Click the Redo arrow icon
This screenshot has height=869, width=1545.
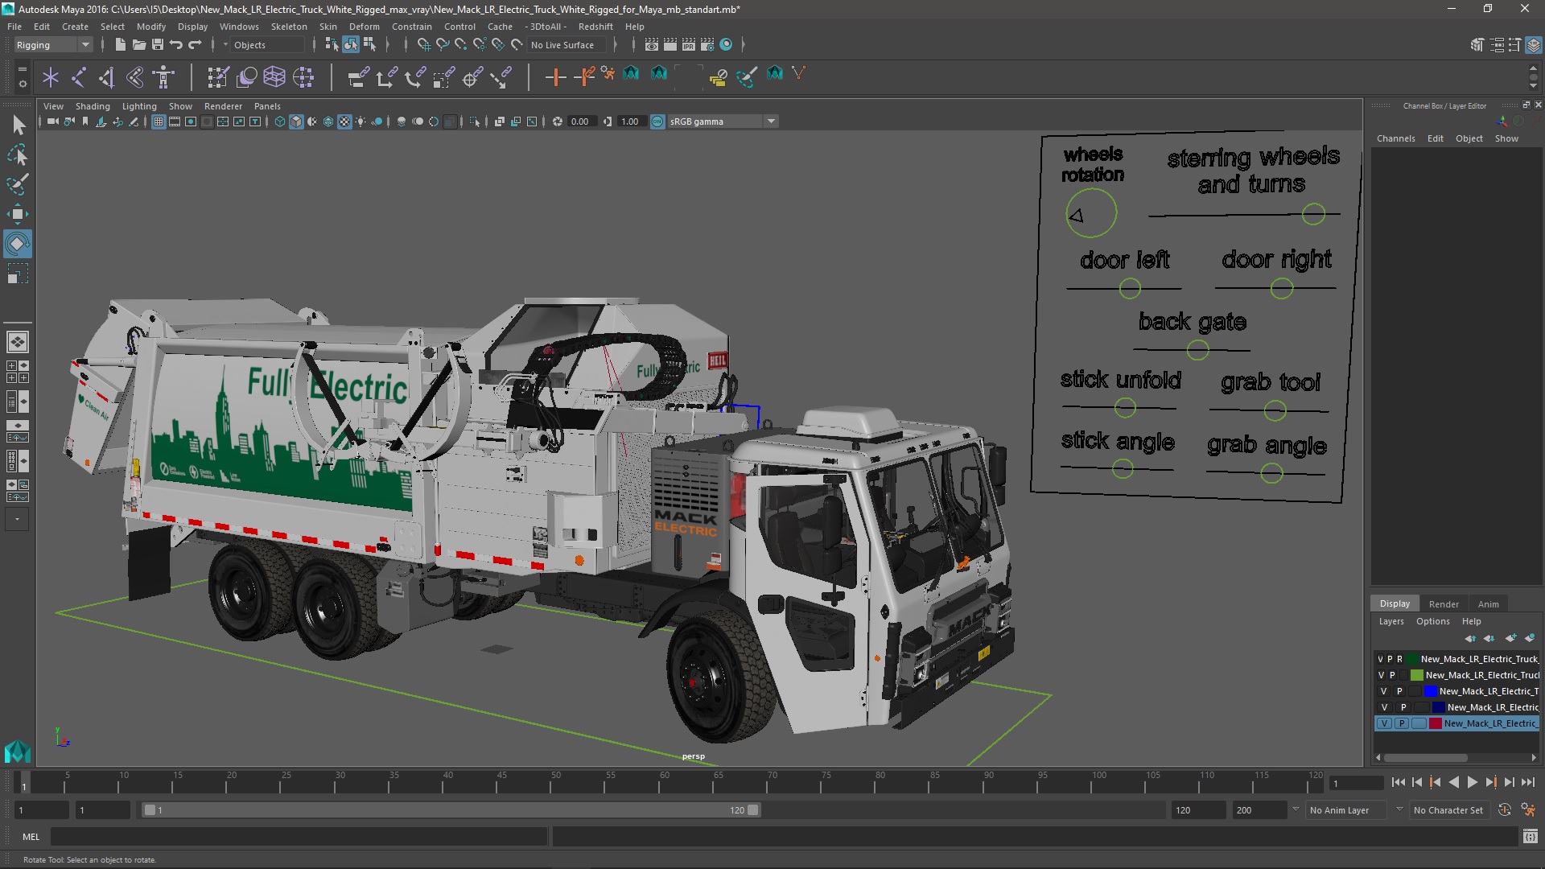tap(195, 45)
